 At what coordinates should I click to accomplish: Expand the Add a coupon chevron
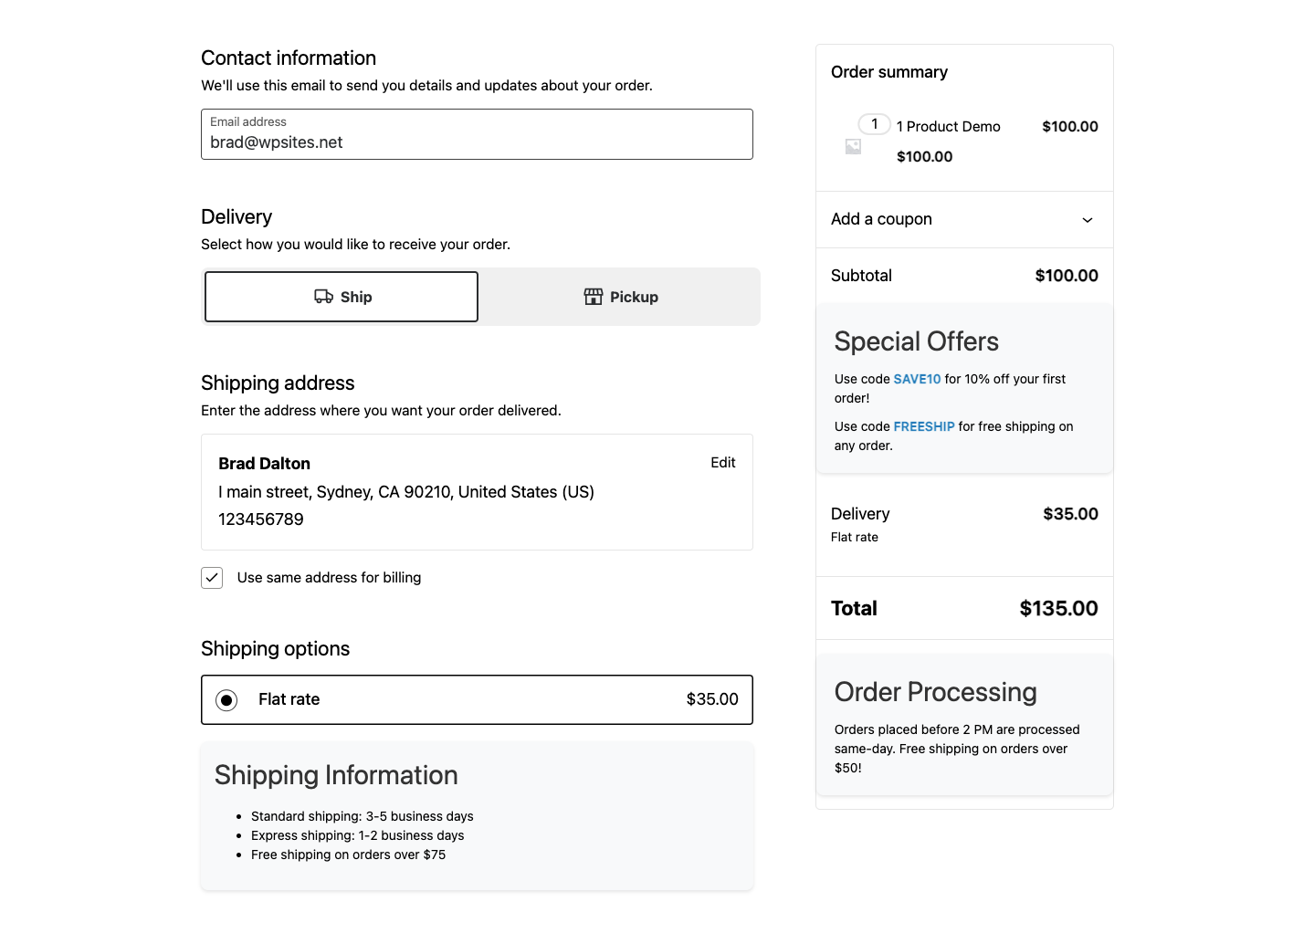(1087, 220)
